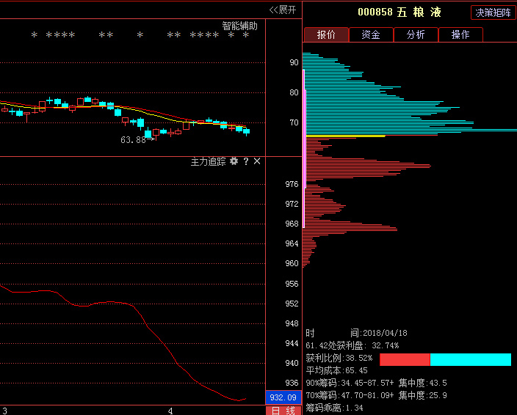Viewport: 517px width, 415px height.
Task: Open the 智能辅助 label
Action: 239,26
